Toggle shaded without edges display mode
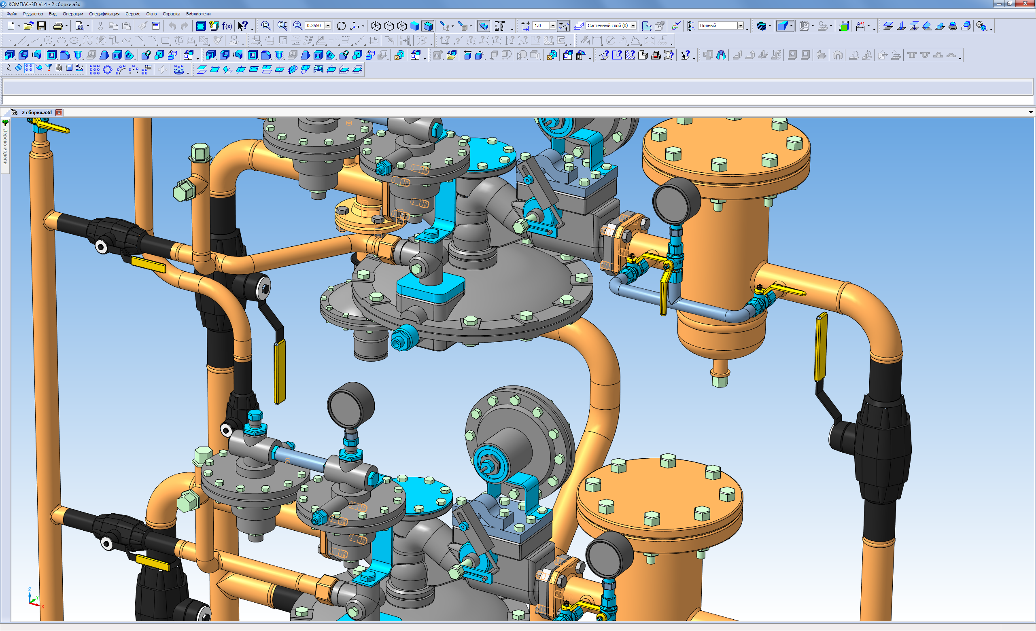 [415, 26]
